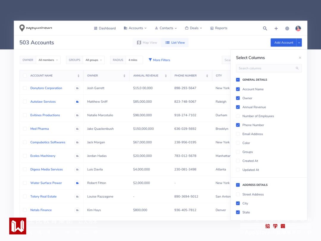Open Autolaw Services account link
Image resolution: width=321 pixels, height=241 pixels.
pyautogui.click(x=43, y=102)
